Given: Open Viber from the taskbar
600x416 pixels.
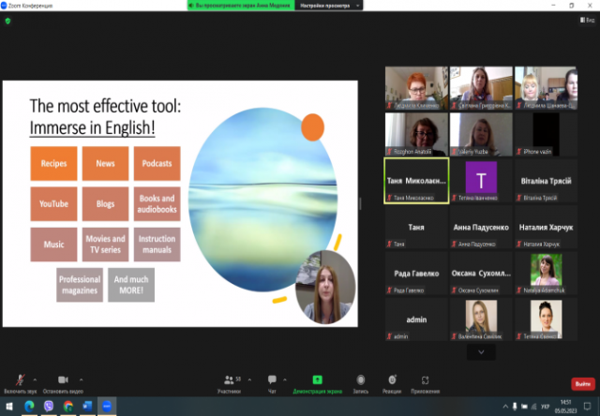Looking at the screenshot, I should click(49, 406).
